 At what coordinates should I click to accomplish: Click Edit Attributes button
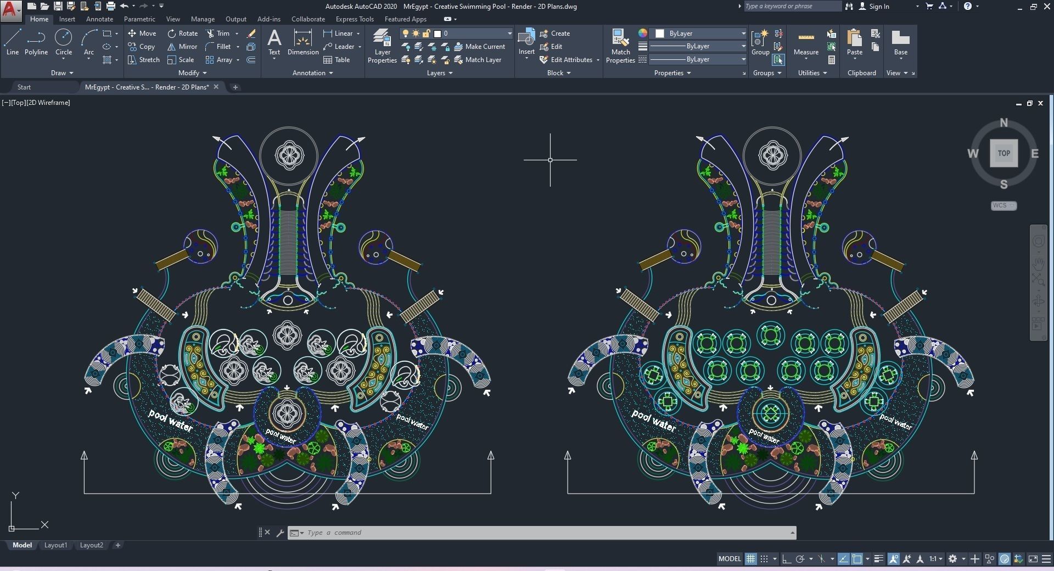[x=566, y=60]
